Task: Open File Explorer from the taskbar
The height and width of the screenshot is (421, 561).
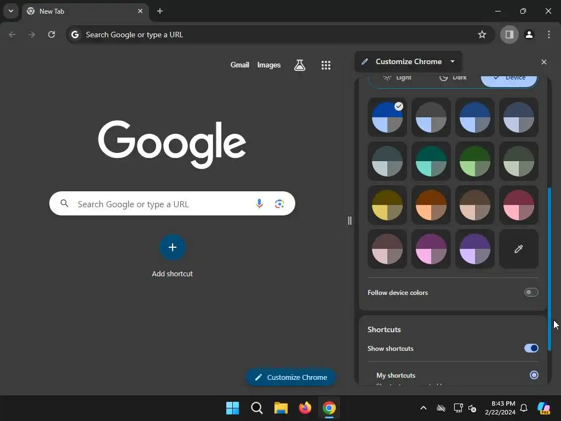Action: click(x=281, y=408)
